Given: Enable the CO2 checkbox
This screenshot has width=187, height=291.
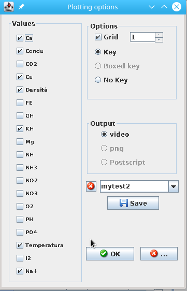Looking at the screenshot, I should [x=20, y=64].
